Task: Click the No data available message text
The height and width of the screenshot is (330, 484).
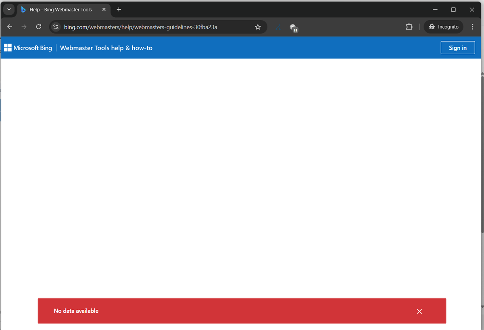Action: click(76, 311)
